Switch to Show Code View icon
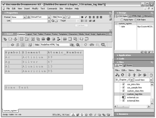Screen dimensions: 156x118 (x=13, y=45)
